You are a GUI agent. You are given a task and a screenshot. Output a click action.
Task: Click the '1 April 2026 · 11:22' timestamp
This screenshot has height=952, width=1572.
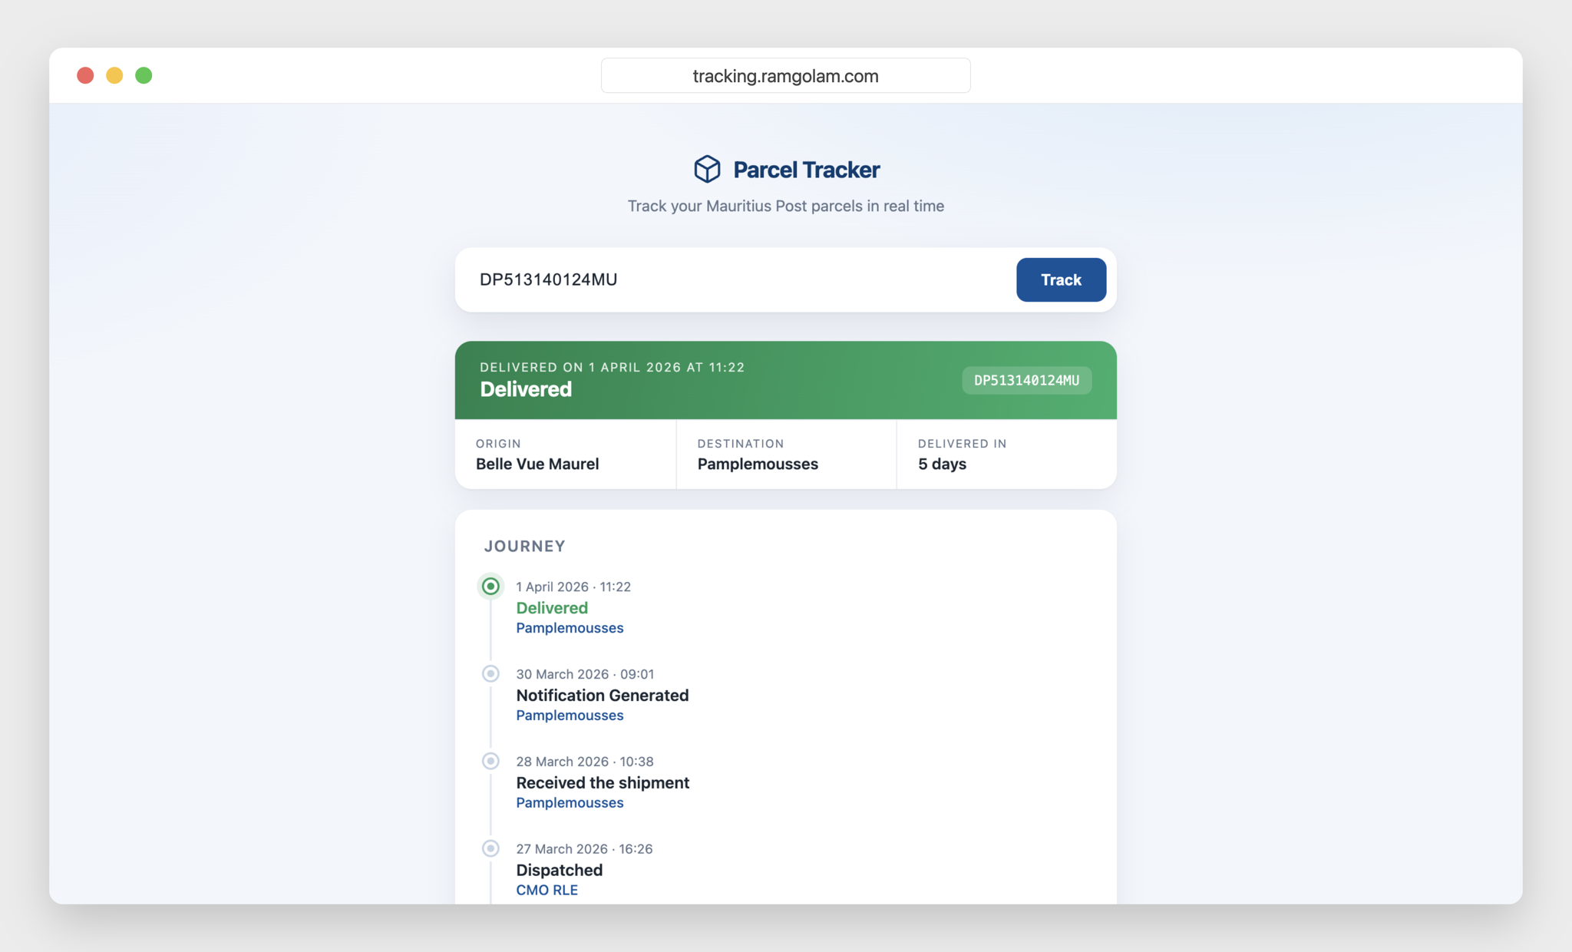[x=573, y=587]
